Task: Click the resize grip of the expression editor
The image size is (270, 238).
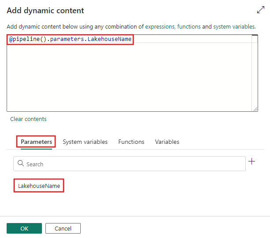Action: [x=255, y=108]
